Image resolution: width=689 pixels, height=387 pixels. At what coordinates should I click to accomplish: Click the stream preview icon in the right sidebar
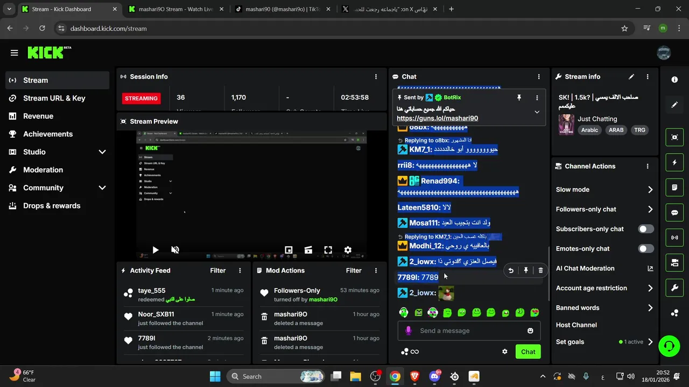(674, 137)
